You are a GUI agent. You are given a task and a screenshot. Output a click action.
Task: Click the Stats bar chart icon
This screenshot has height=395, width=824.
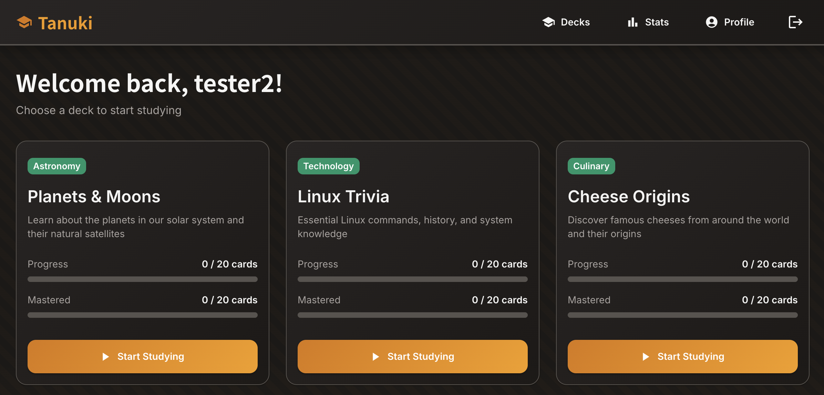[x=632, y=22]
